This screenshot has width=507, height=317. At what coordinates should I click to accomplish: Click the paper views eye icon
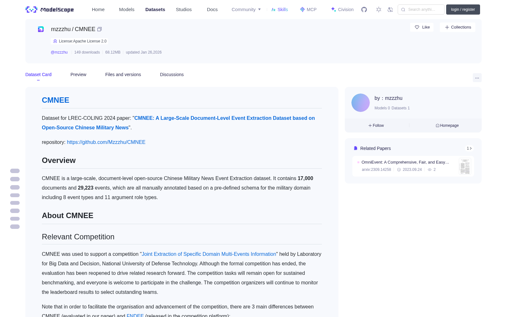(430, 170)
